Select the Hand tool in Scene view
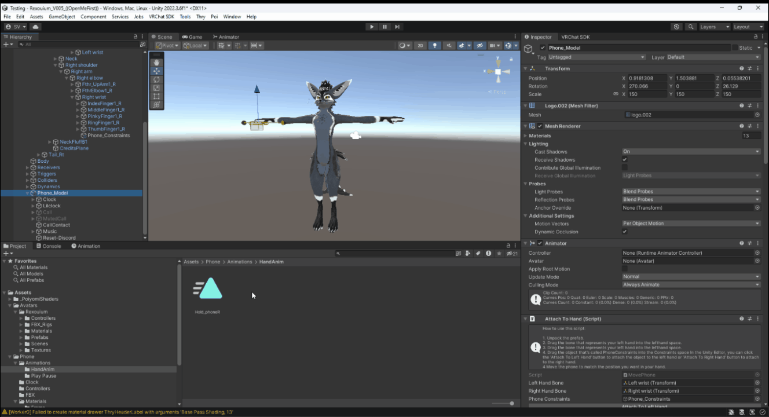 point(156,63)
